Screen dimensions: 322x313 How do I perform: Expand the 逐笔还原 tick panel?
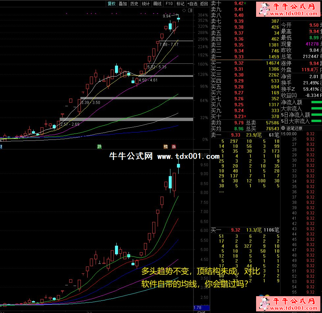click(x=283, y=128)
